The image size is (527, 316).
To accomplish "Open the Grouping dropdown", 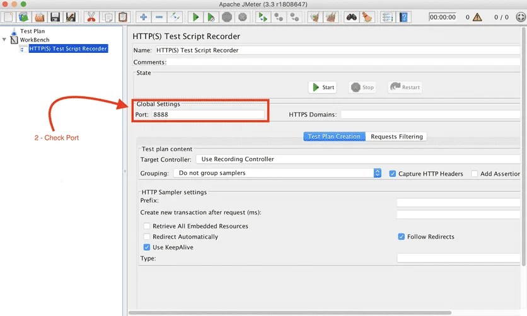I will (277, 173).
